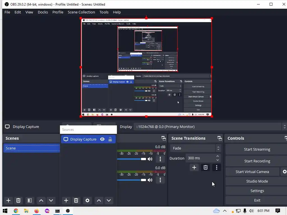
Task: Mute the second audio mixer track
Action: [x=150, y=180]
